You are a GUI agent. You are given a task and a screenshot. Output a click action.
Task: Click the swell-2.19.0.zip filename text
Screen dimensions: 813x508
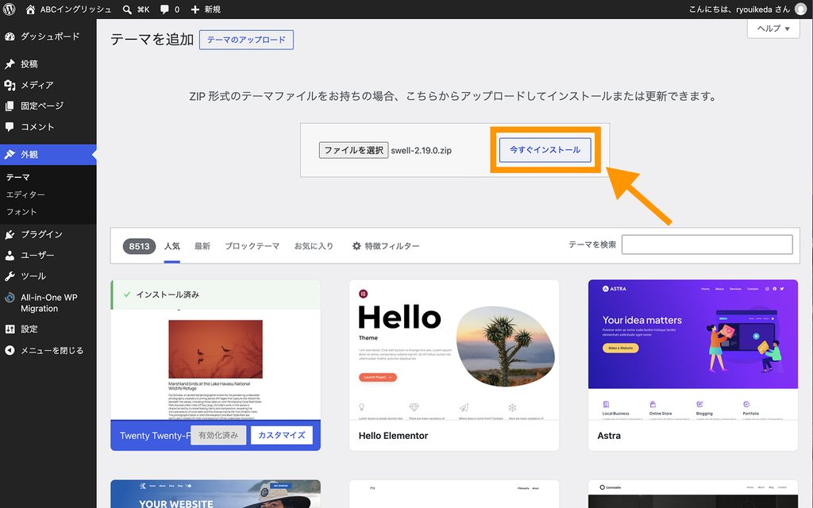coord(421,150)
